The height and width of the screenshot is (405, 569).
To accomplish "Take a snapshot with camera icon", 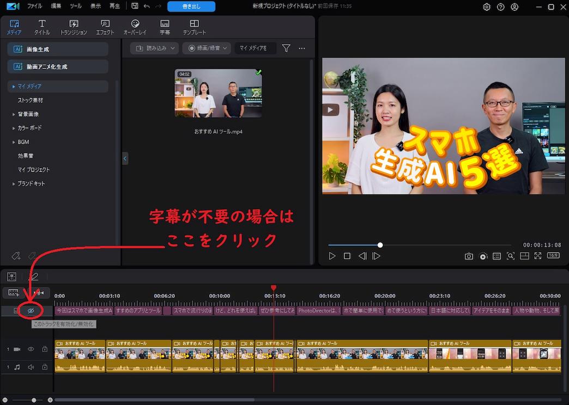I will tap(469, 256).
